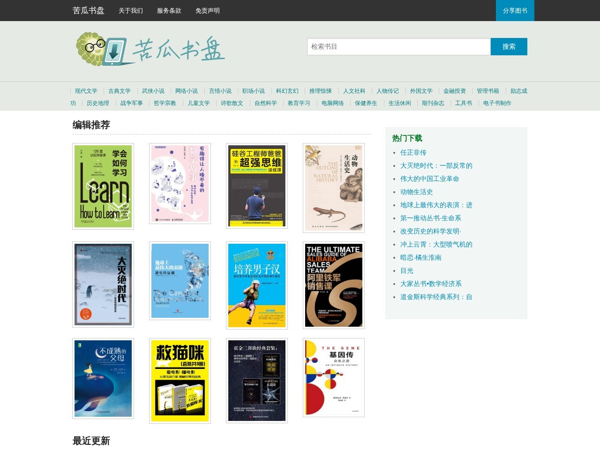Browse the 科幻玄幻 category
This screenshot has height=450, width=600.
tap(287, 91)
